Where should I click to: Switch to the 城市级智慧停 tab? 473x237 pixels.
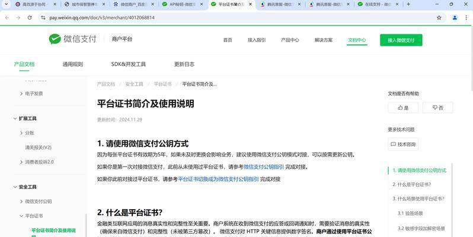[x=83, y=4]
